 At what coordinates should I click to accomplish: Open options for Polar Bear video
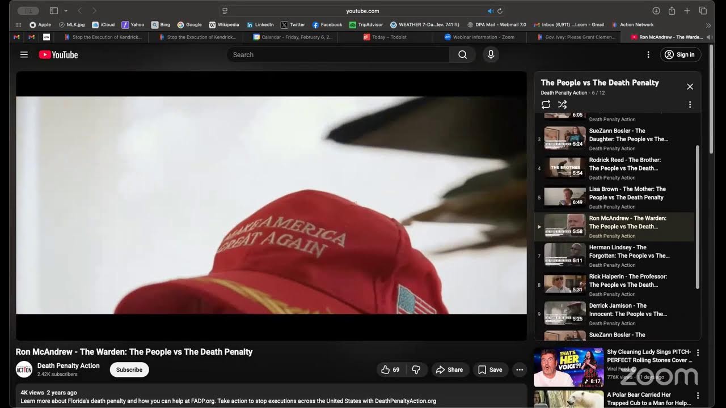698,396
